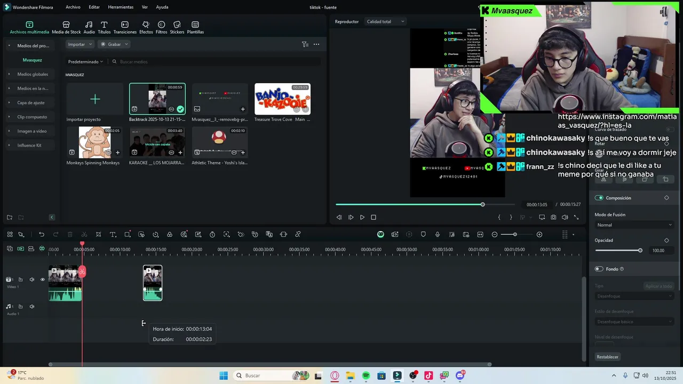Toggle the auto ripple link icon

(x=20, y=249)
